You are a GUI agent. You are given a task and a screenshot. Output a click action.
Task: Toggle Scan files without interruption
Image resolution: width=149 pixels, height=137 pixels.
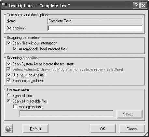[x=8, y=43]
